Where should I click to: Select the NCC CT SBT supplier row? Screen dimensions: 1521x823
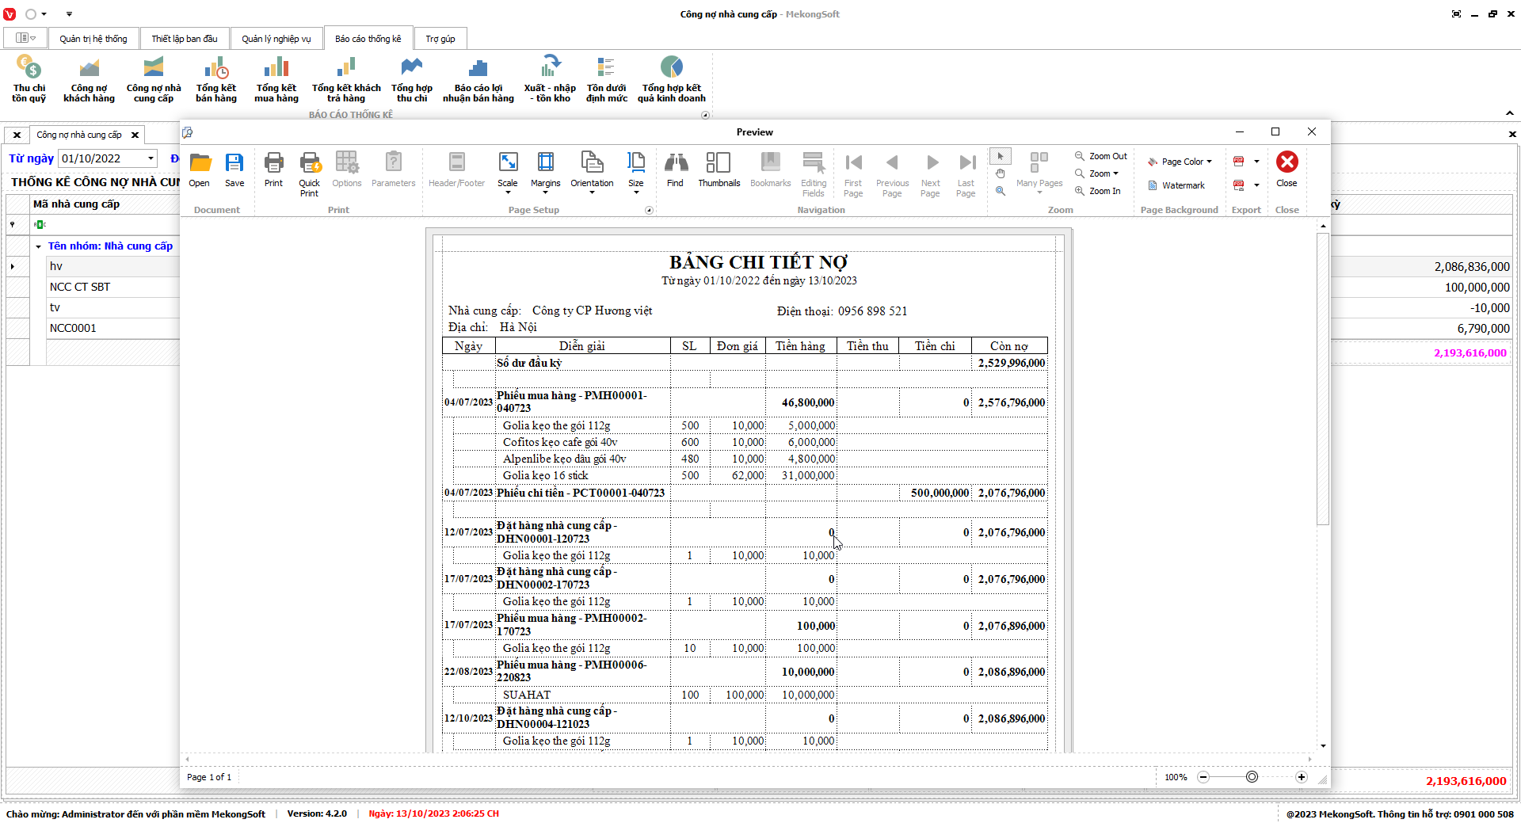(80, 287)
